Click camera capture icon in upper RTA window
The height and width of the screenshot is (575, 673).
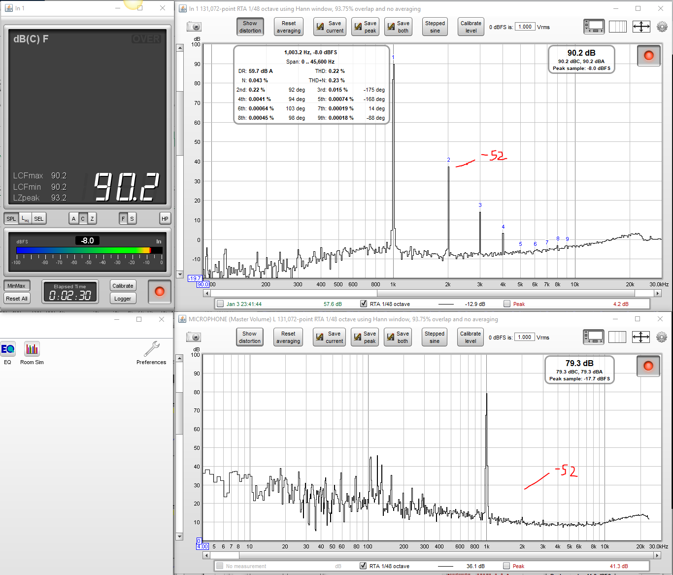point(194,27)
